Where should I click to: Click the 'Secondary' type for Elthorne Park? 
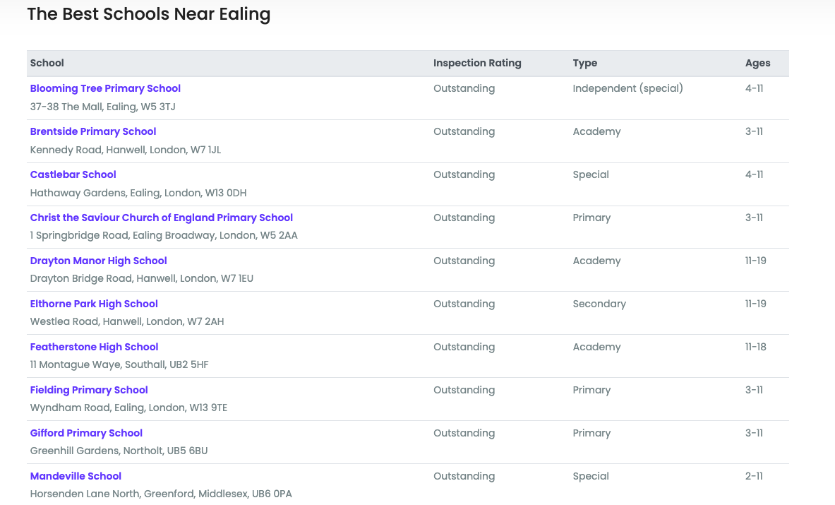(599, 304)
